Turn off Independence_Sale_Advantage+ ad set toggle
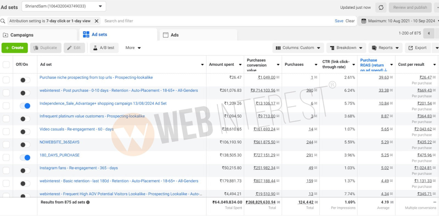This screenshot has width=439, height=216. point(25,106)
